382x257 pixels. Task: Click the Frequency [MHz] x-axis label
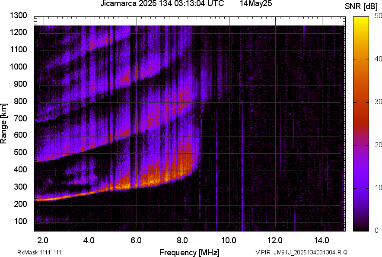[189, 252]
